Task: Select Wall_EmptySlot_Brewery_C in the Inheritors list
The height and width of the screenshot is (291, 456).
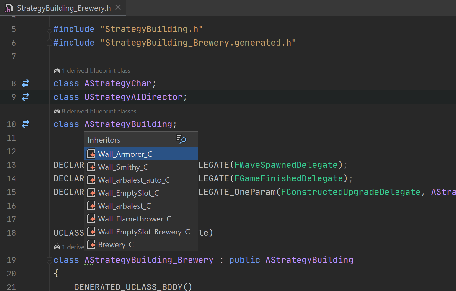Action: 141,232
